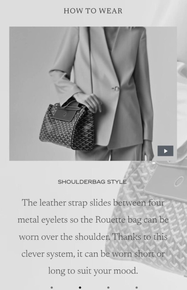Select the active second carousel dot
This screenshot has height=290, width=187.
coord(80,287)
